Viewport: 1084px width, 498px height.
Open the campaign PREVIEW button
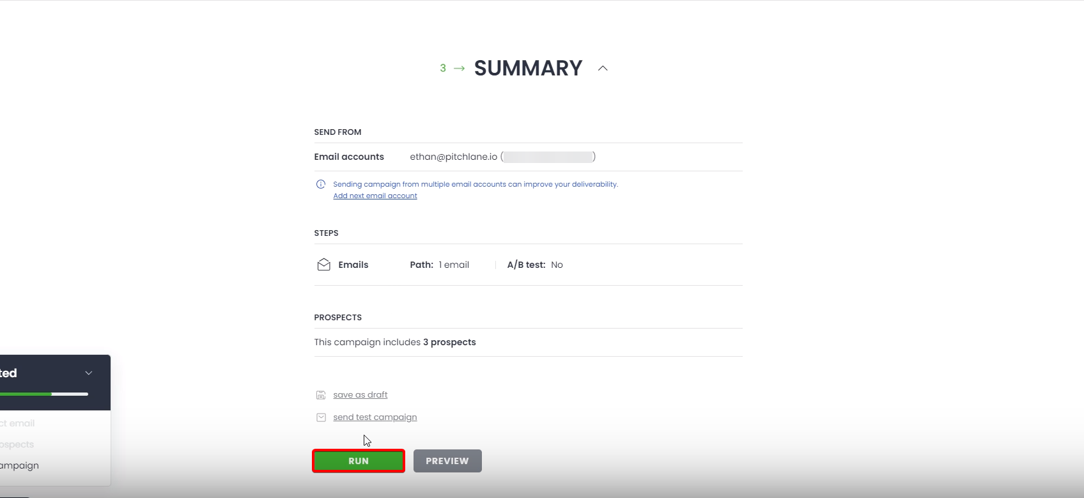point(447,461)
